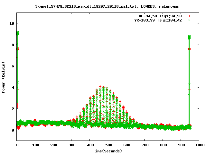
Task: Click the x-axis tick label 700
Action: (145, 145)
